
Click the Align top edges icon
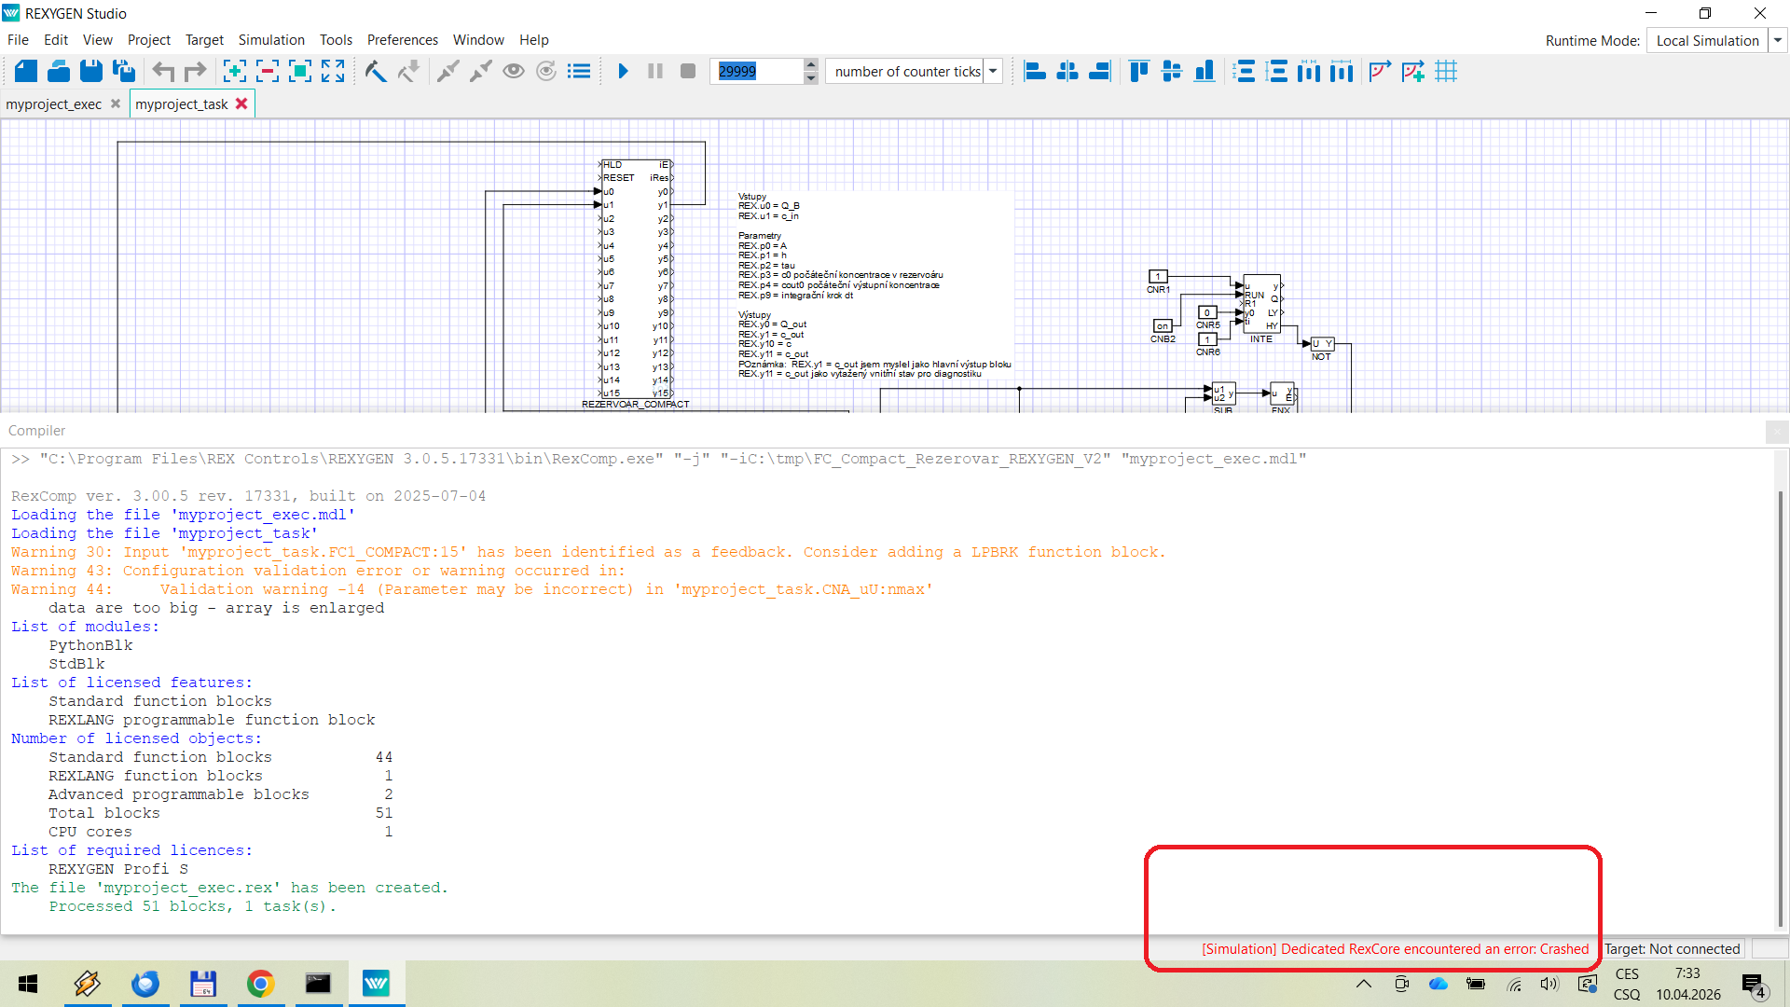tap(1138, 71)
